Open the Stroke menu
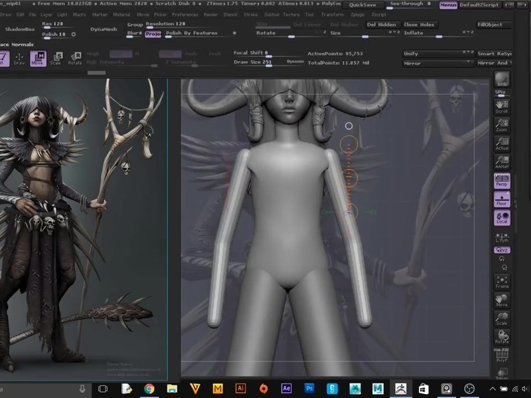The width and height of the screenshot is (531, 398). (x=251, y=15)
